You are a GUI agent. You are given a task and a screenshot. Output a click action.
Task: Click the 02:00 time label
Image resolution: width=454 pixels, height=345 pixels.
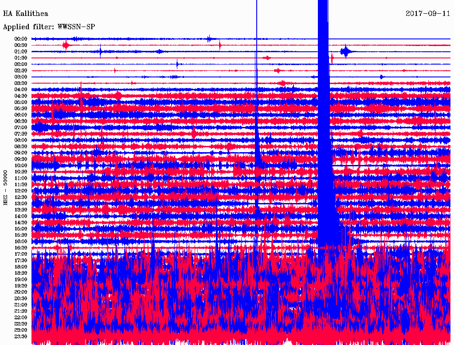click(21, 64)
